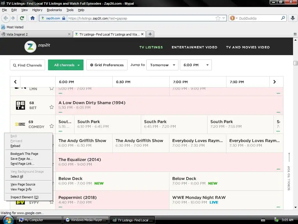Open the TV LISTINGS nav link
This screenshot has height=224, width=298.
pos(151,47)
